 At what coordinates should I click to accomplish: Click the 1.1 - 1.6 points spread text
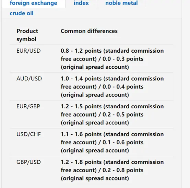pyautogui.click(x=81, y=134)
